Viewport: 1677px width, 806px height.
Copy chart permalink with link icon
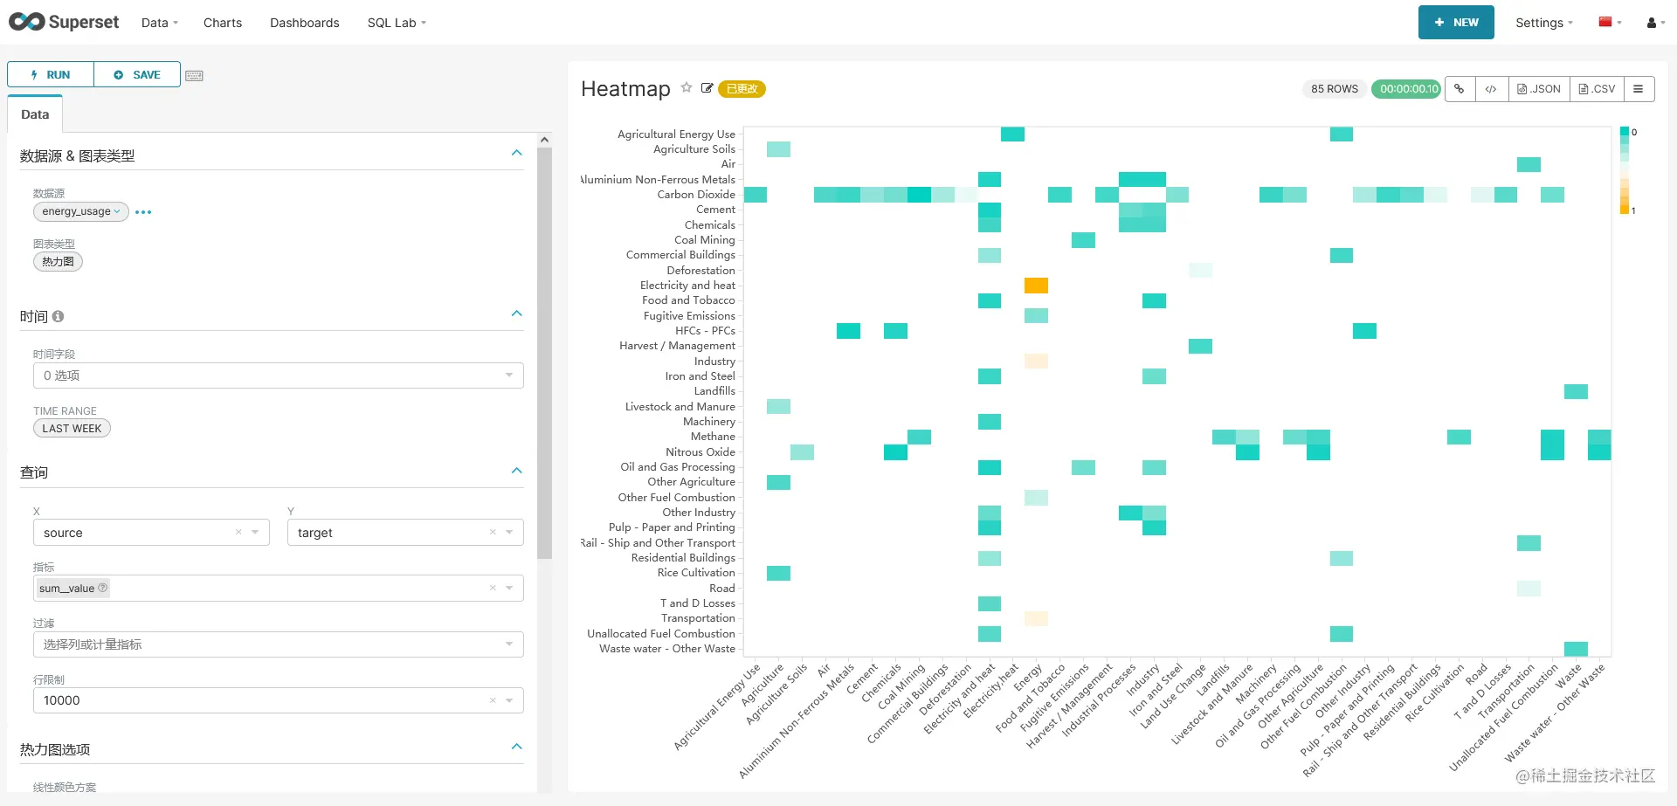[x=1460, y=89]
